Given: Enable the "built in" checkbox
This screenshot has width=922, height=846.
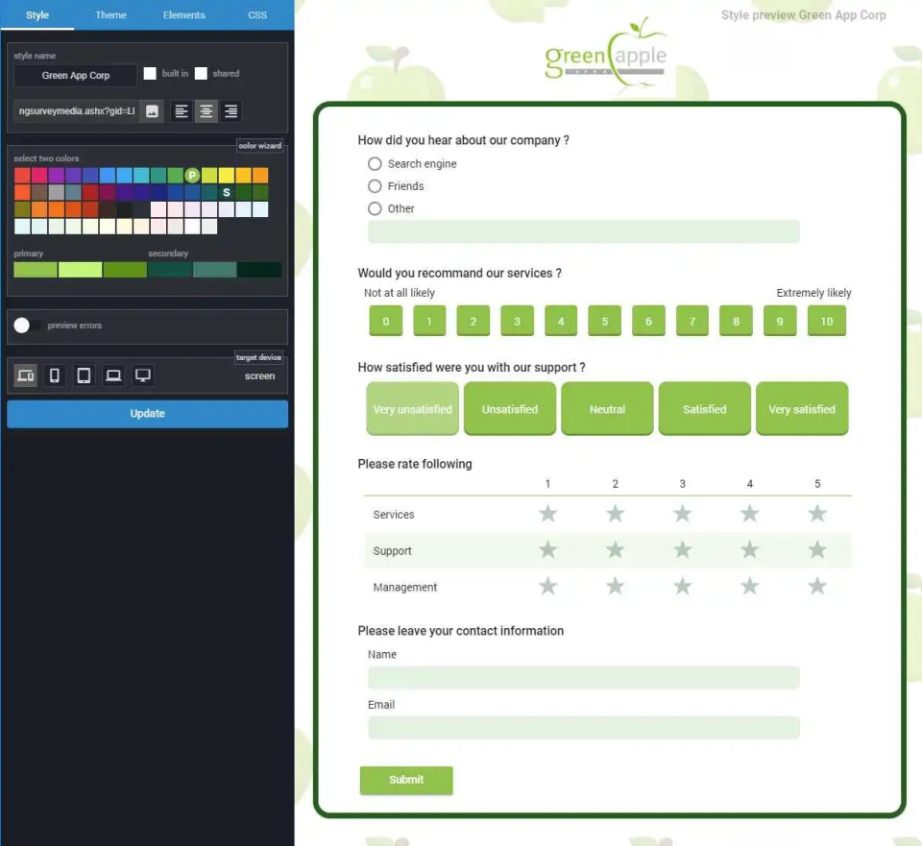Looking at the screenshot, I should pos(149,73).
